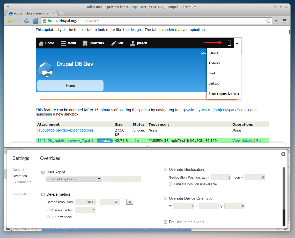Enable Override Device Orientation checkbox
Screen dimensions: 295x238
point(165,198)
